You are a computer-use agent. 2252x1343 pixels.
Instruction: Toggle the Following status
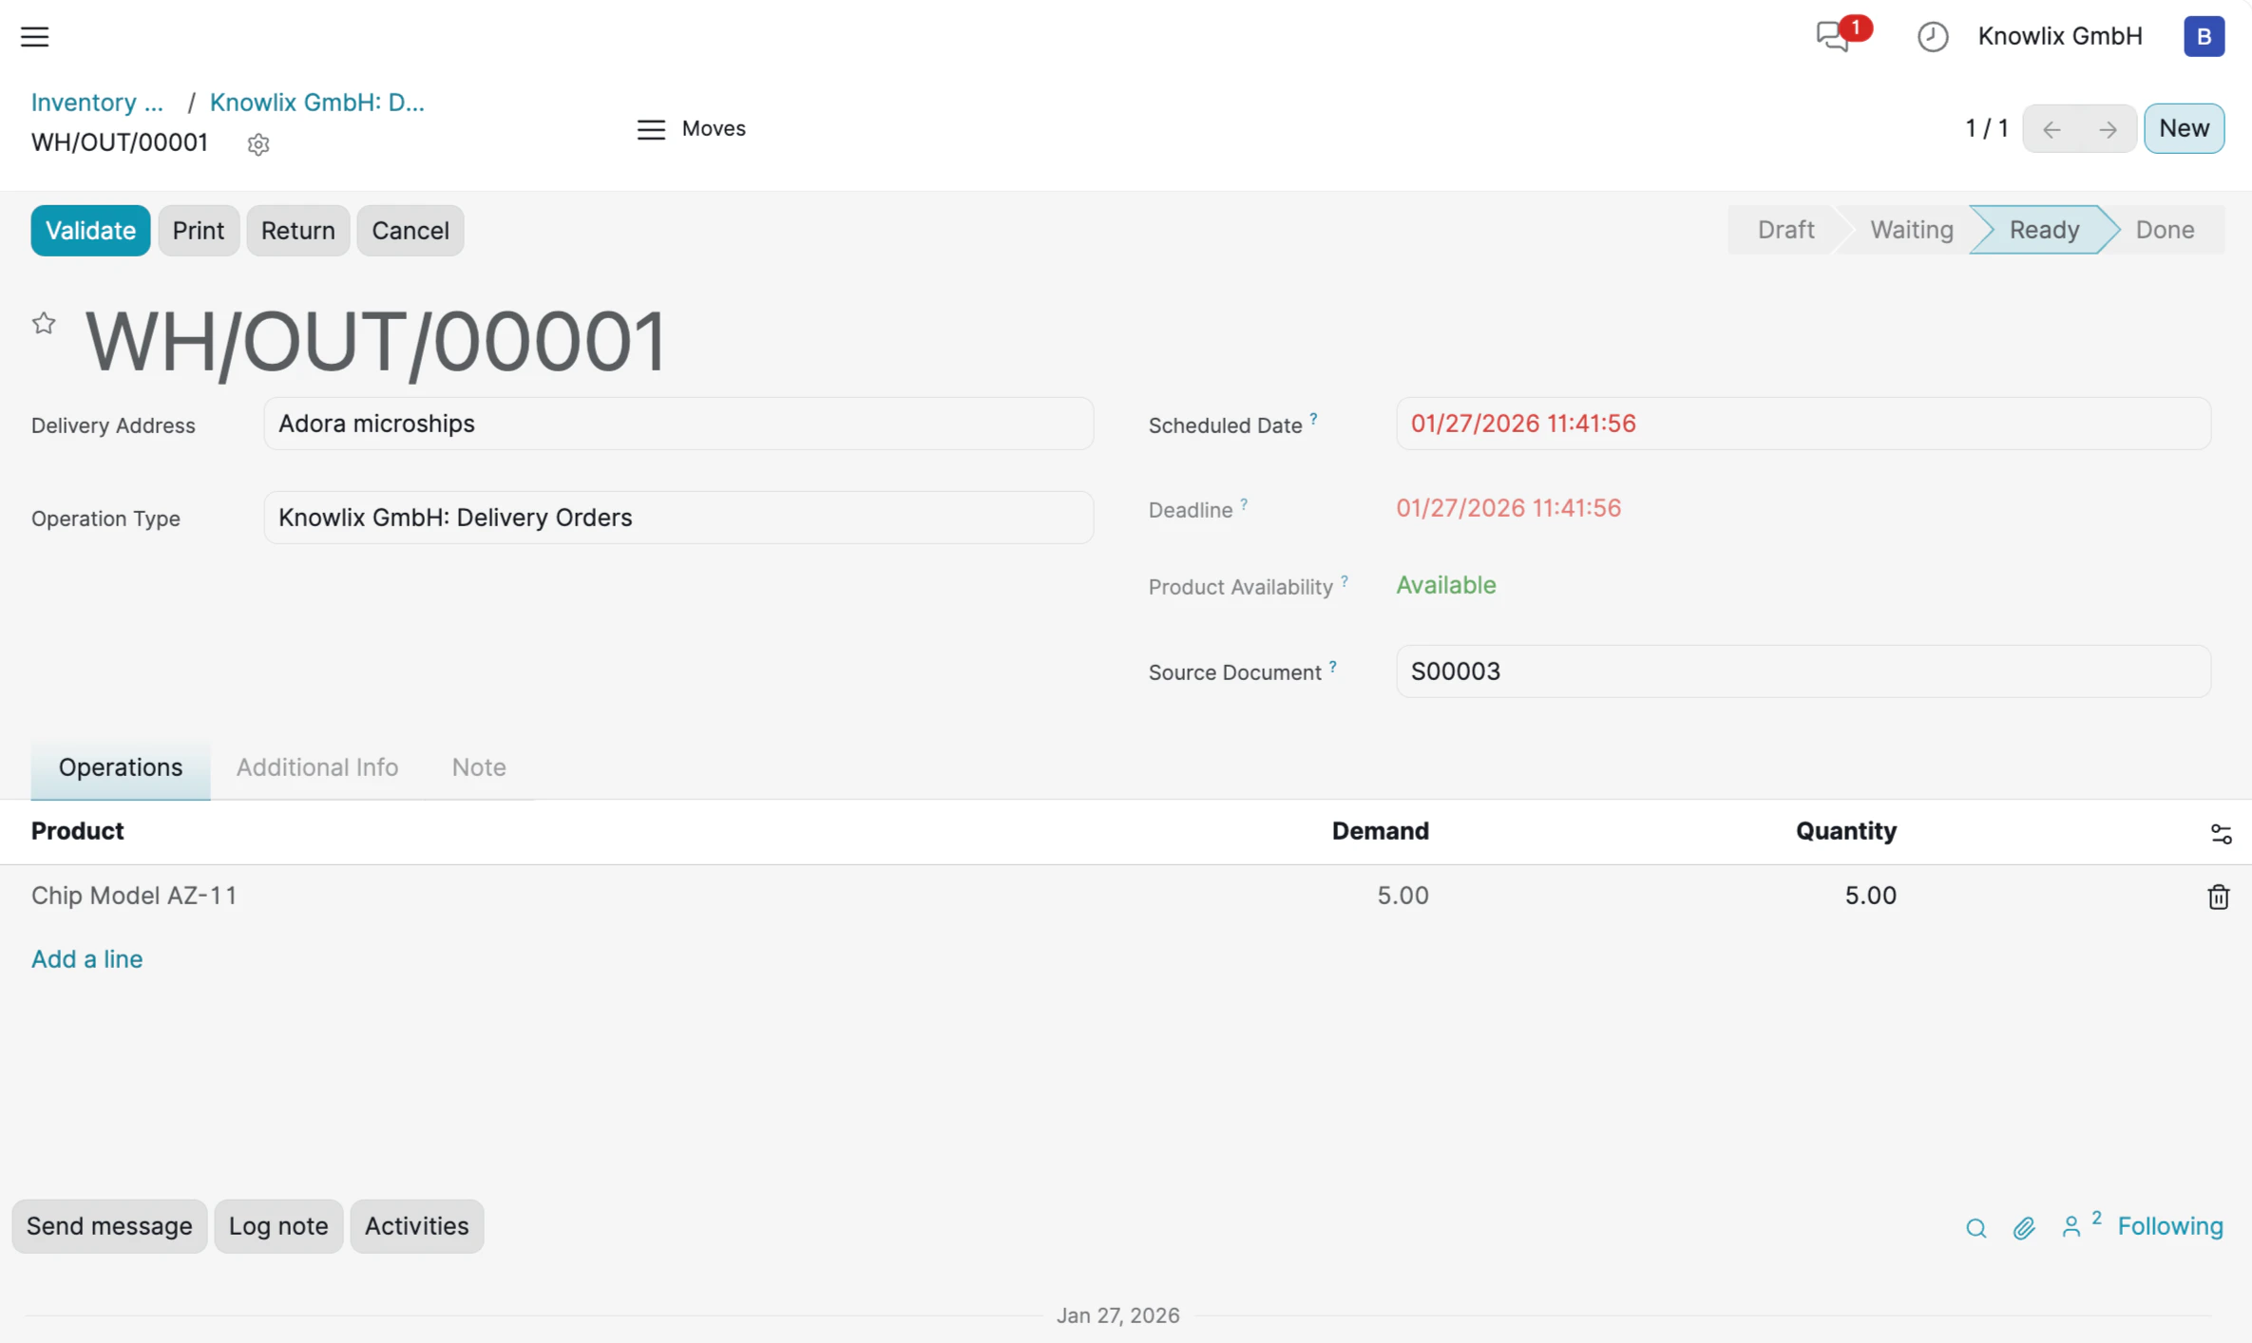2170,1225
